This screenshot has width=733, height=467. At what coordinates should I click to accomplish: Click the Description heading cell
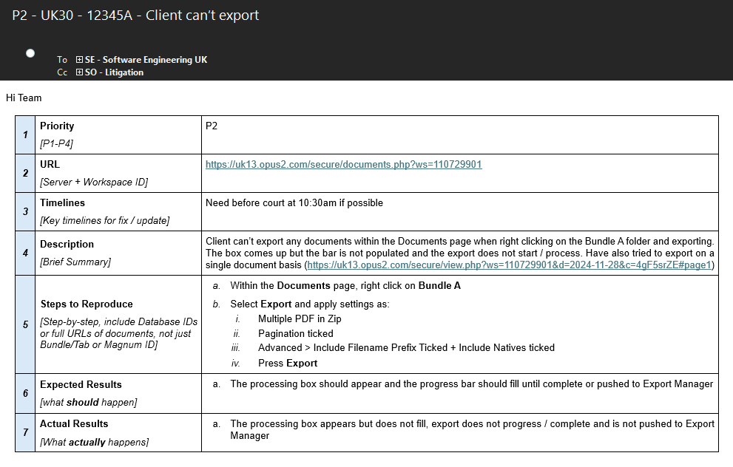(x=118, y=253)
